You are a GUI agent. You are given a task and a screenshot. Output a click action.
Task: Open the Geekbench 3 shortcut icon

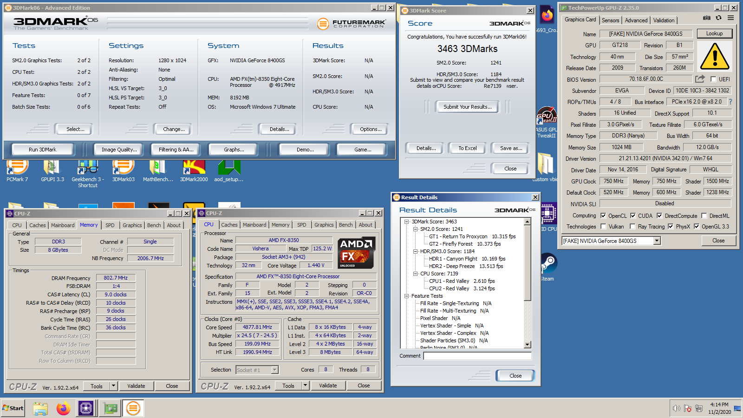[88, 173]
